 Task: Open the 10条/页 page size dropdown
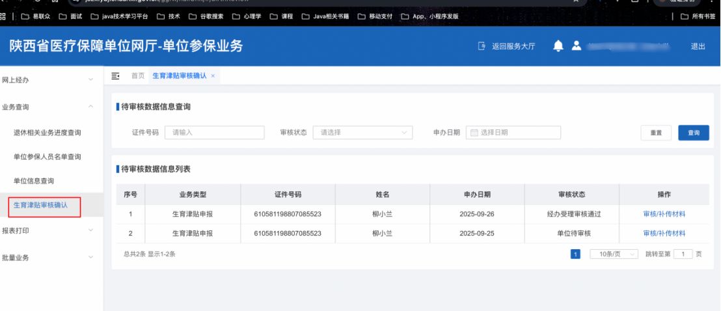tap(614, 254)
